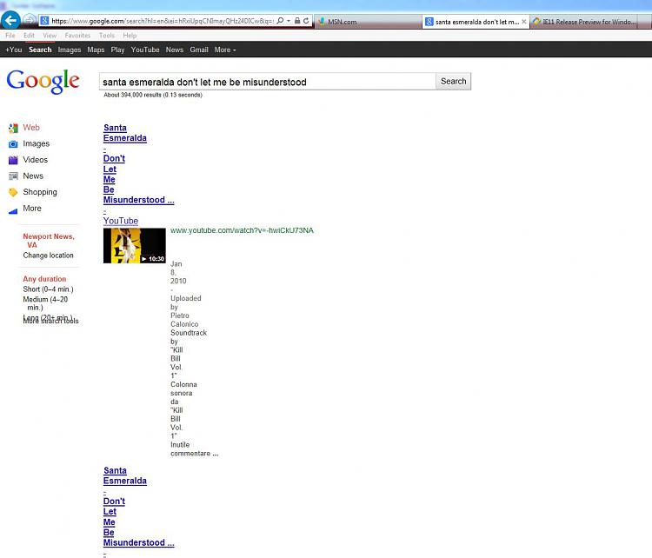Image resolution: width=652 pixels, height=558 pixels.
Task: Click the Web icon in the sidebar
Action: tap(13, 128)
